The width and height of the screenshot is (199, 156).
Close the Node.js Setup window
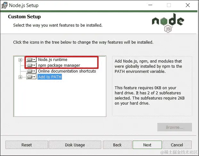(188, 5)
